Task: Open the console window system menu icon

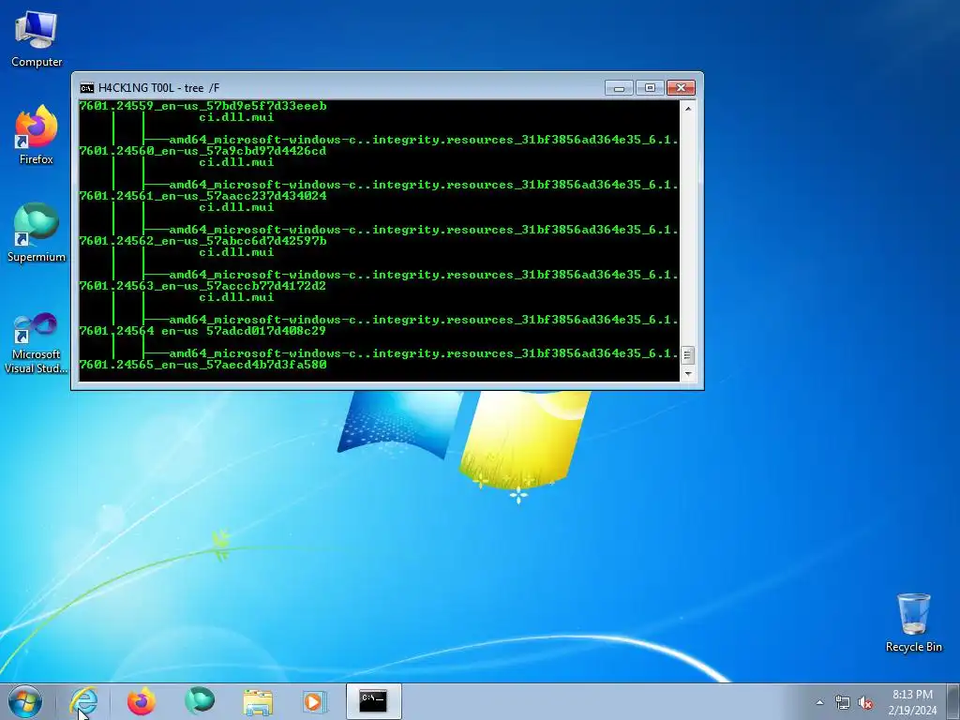Action: pyautogui.click(x=87, y=88)
